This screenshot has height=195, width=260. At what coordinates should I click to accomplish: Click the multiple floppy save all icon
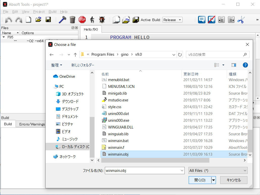pos(136,20)
